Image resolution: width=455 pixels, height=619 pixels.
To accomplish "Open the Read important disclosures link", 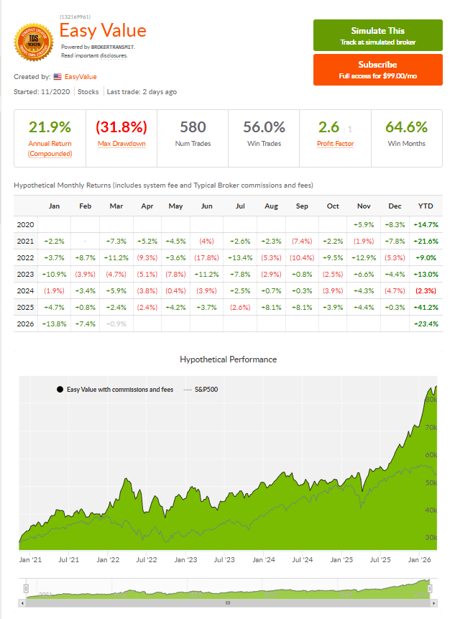I will click(x=94, y=55).
